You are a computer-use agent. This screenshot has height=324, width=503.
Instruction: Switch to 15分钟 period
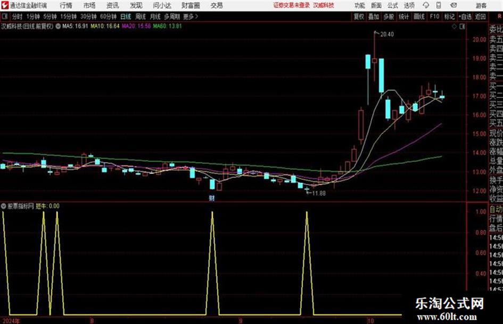point(69,16)
